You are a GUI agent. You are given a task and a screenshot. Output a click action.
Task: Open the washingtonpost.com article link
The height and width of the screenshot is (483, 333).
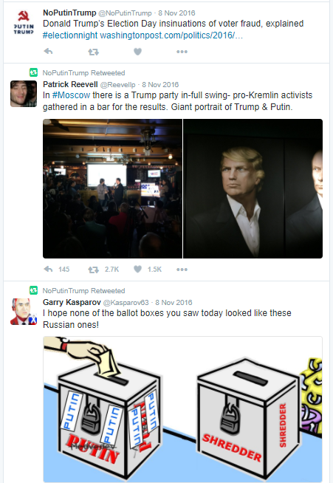tap(171, 35)
